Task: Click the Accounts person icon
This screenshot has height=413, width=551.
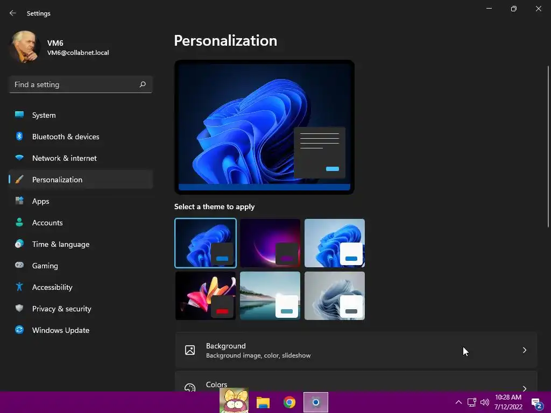Action: point(19,222)
